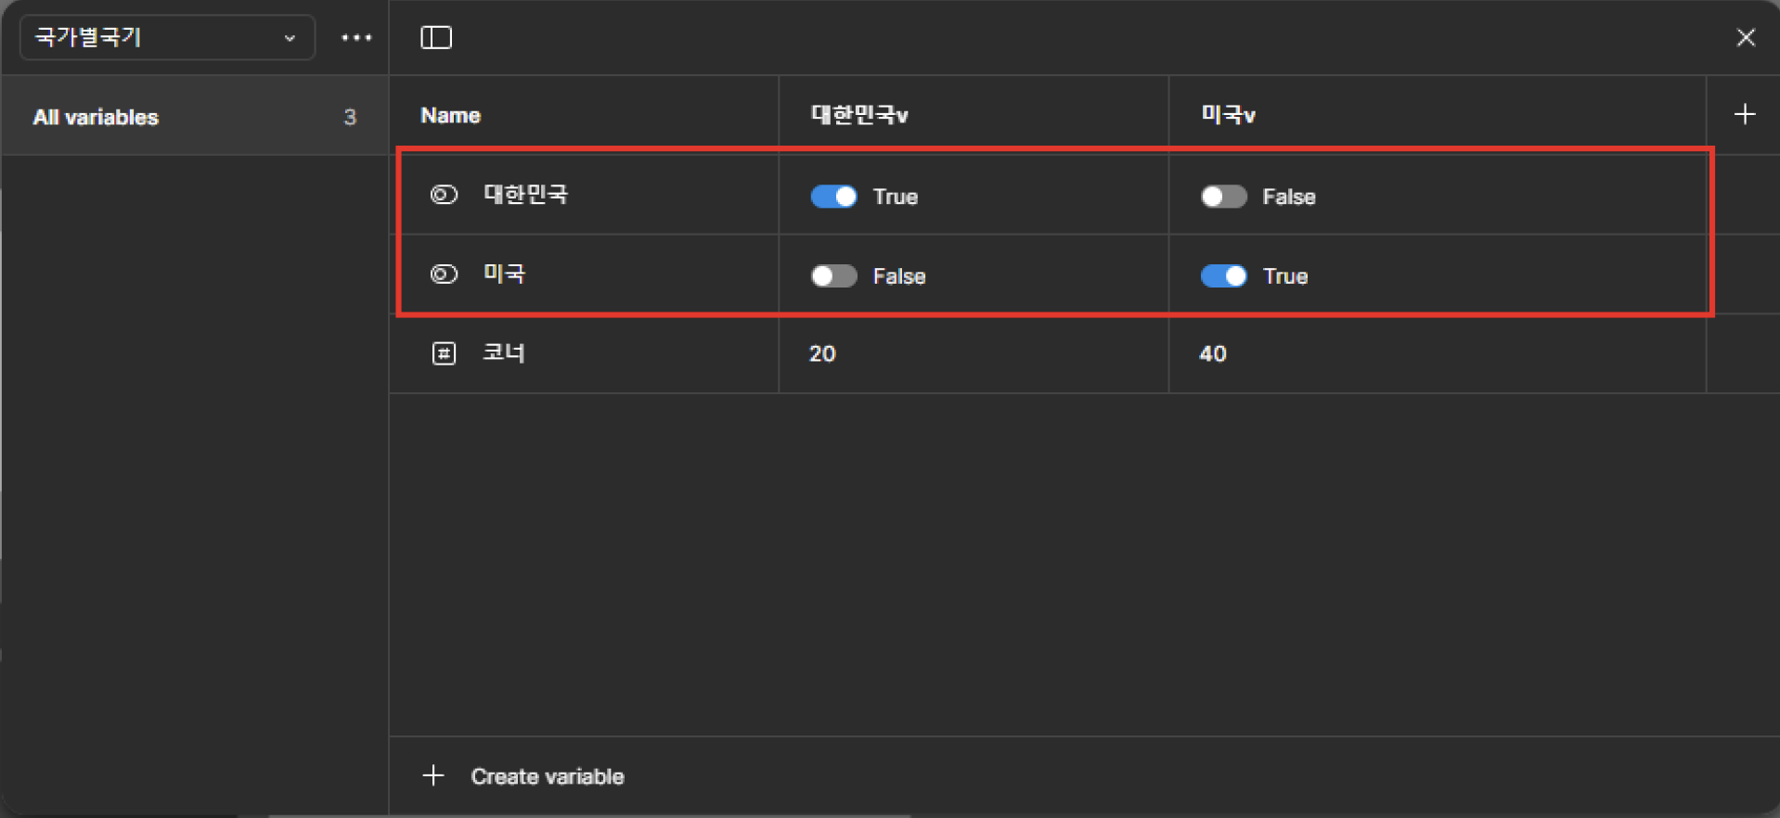The height and width of the screenshot is (818, 1780).
Task: Open the three-dots collection options menu
Action: (x=356, y=38)
